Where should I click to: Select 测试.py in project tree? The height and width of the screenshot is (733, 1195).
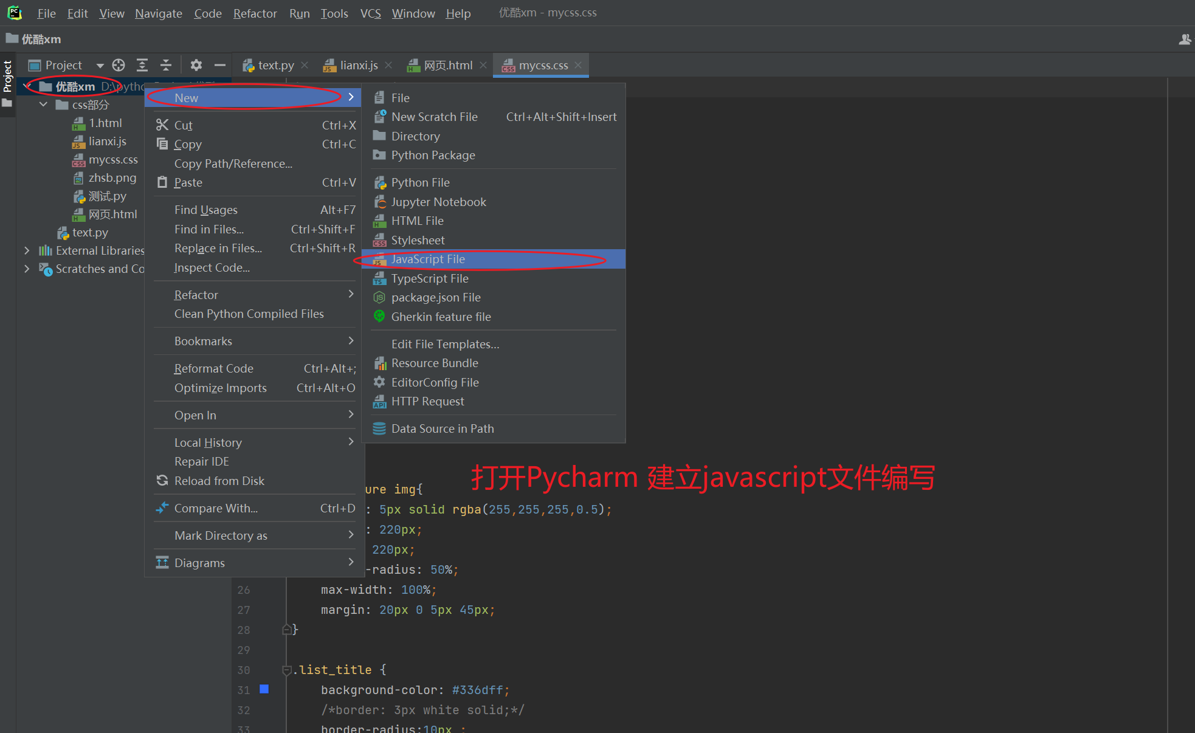[x=107, y=196]
